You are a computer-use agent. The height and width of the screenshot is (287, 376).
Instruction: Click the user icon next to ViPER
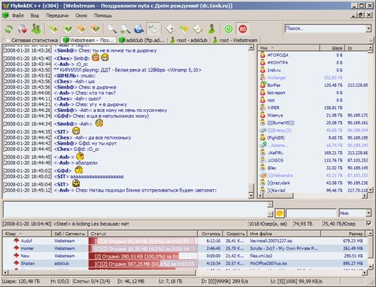(262, 107)
